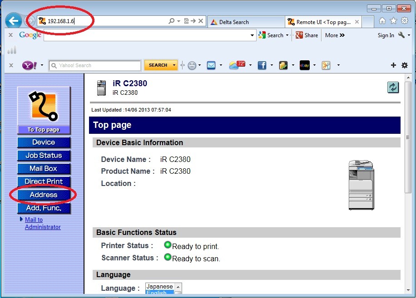This screenshot has width=416, height=298.
Task: Open the weather icon showing 72°
Action: (x=237, y=65)
